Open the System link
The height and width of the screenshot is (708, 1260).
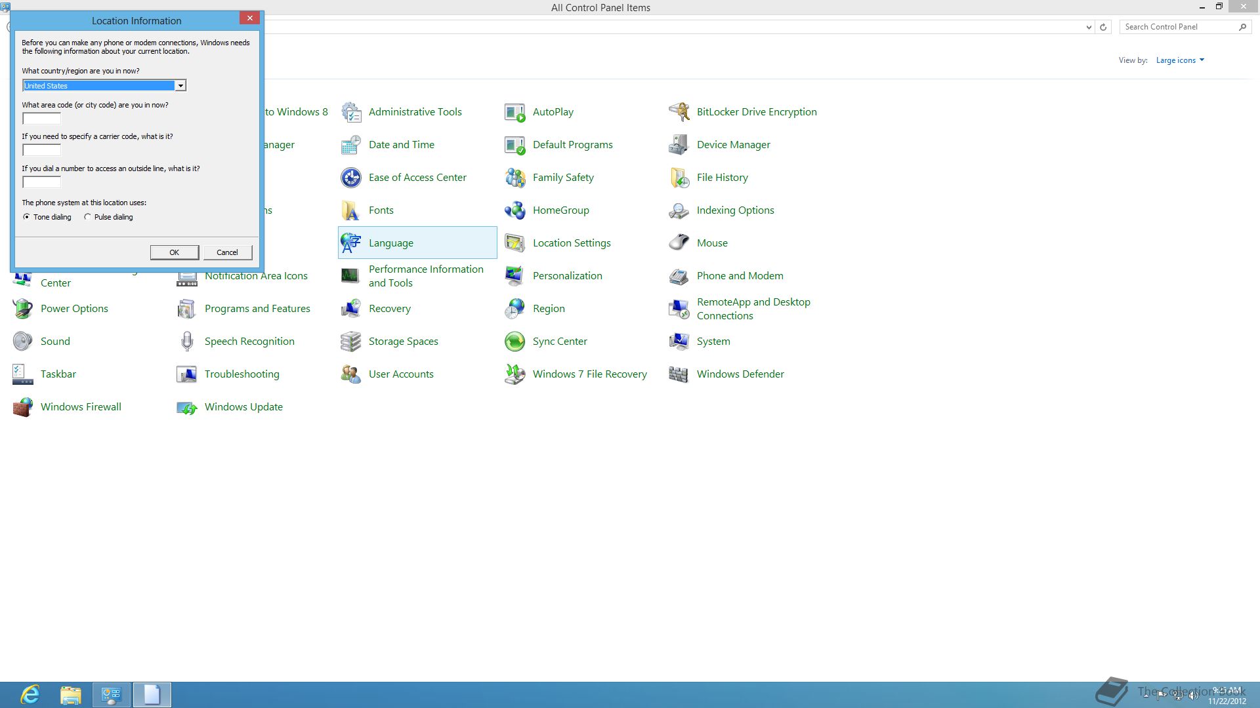(x=713, y=342)
